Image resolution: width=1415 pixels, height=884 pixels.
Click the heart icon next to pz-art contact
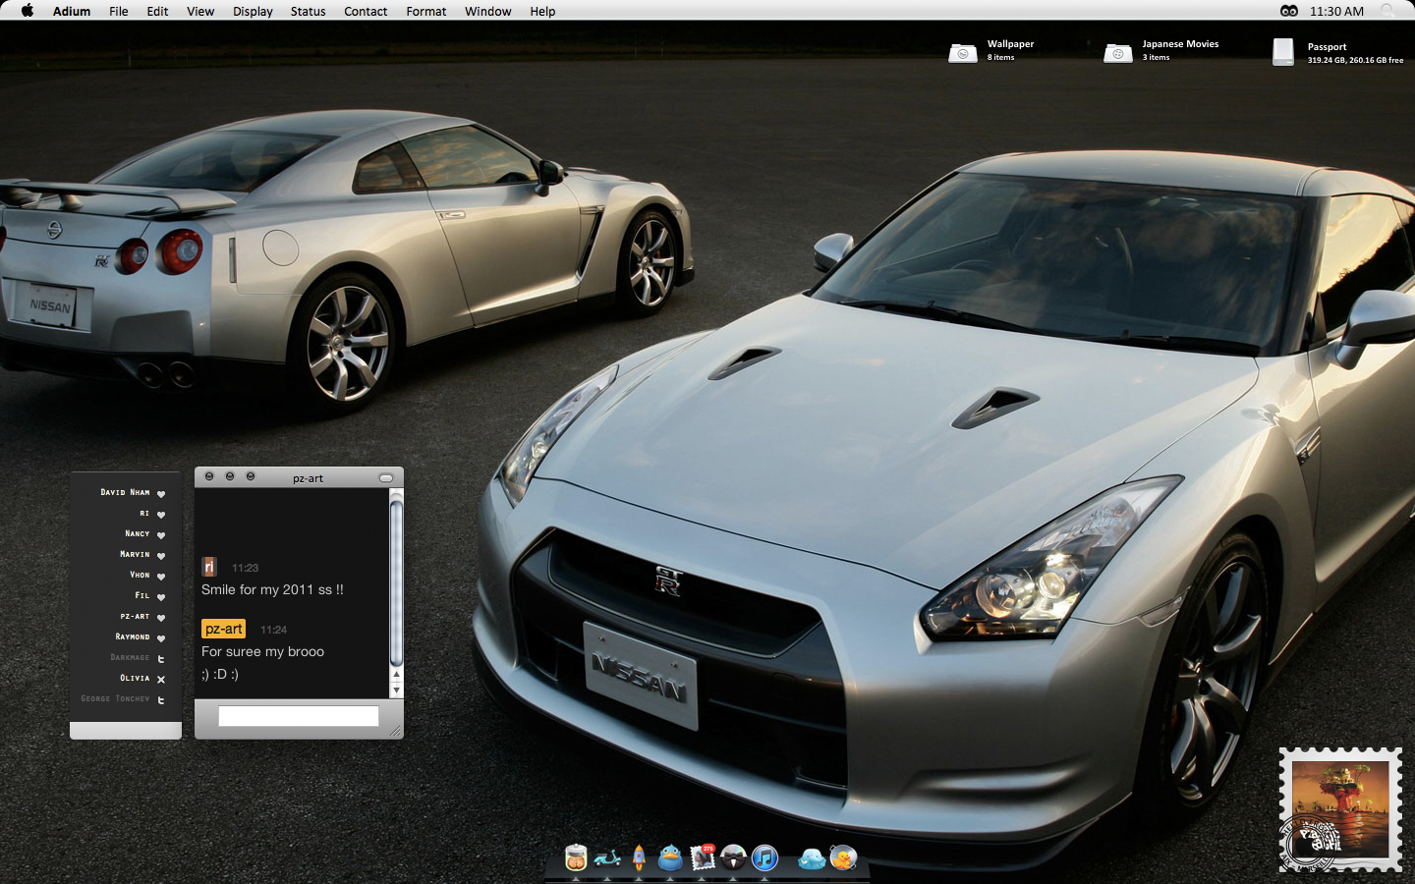coord(161,618)
